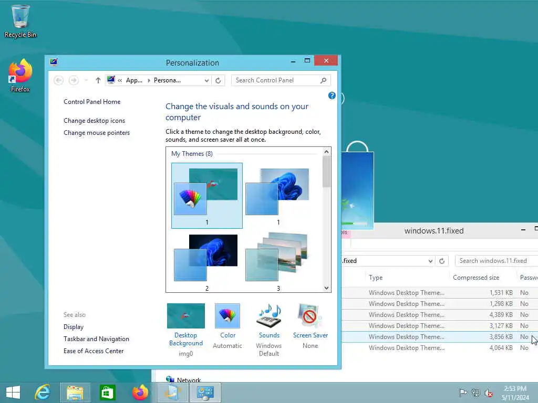
Task: Switch to Personalization control panel taskbar item
Action: pos(205,393)
